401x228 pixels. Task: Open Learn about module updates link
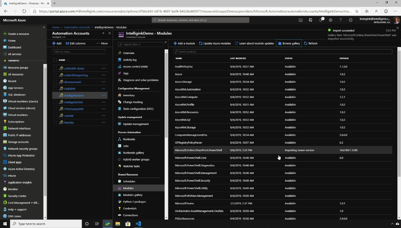254,43
